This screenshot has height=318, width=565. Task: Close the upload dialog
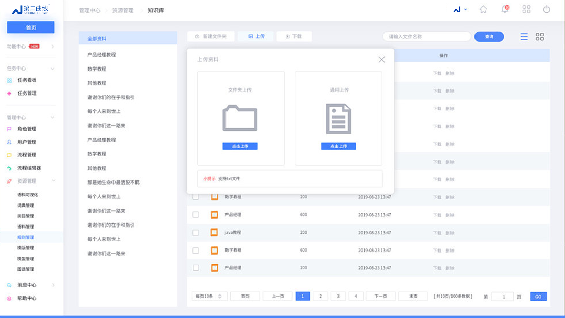pos(381,59)
